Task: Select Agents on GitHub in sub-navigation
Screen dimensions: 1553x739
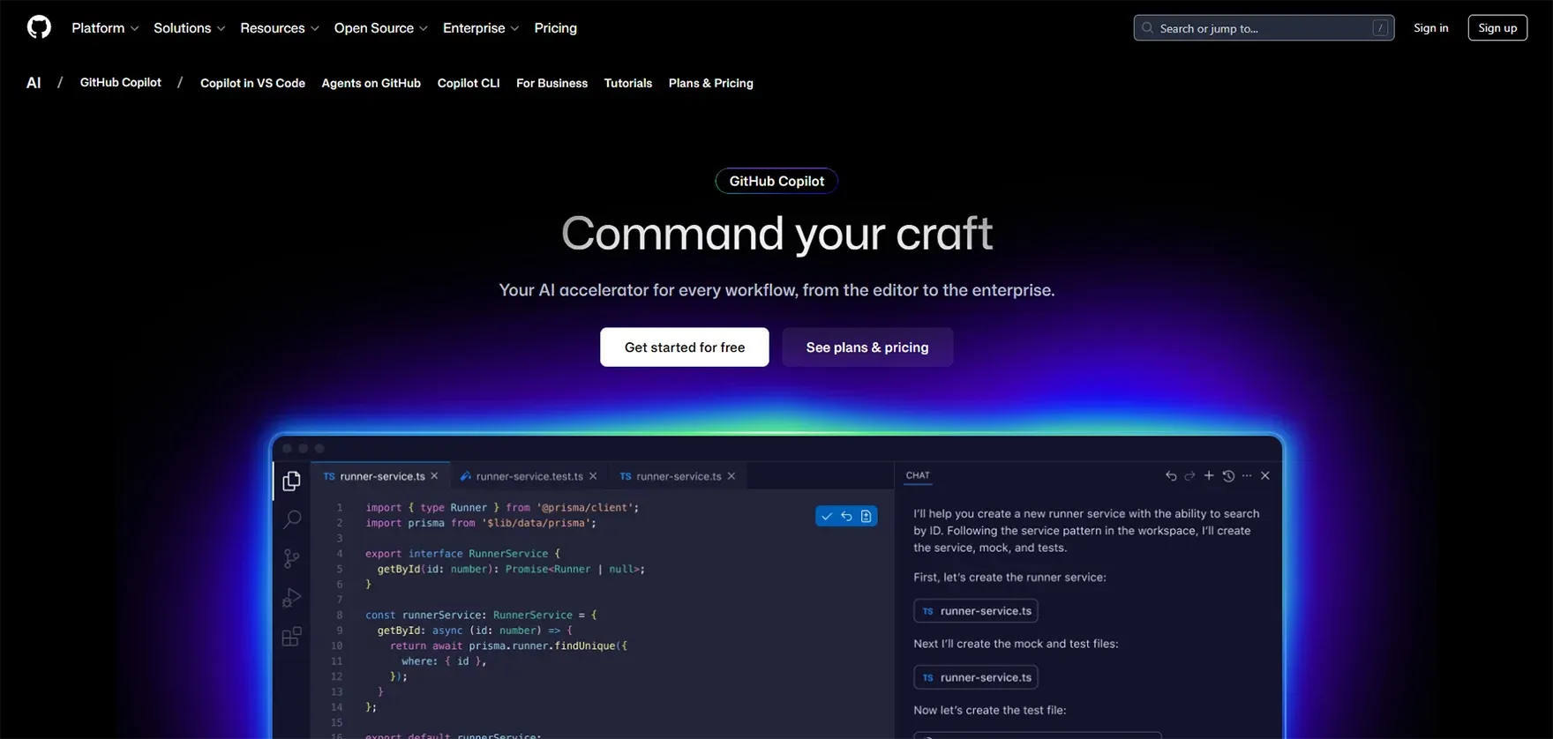Action: [x=371, y=83]
